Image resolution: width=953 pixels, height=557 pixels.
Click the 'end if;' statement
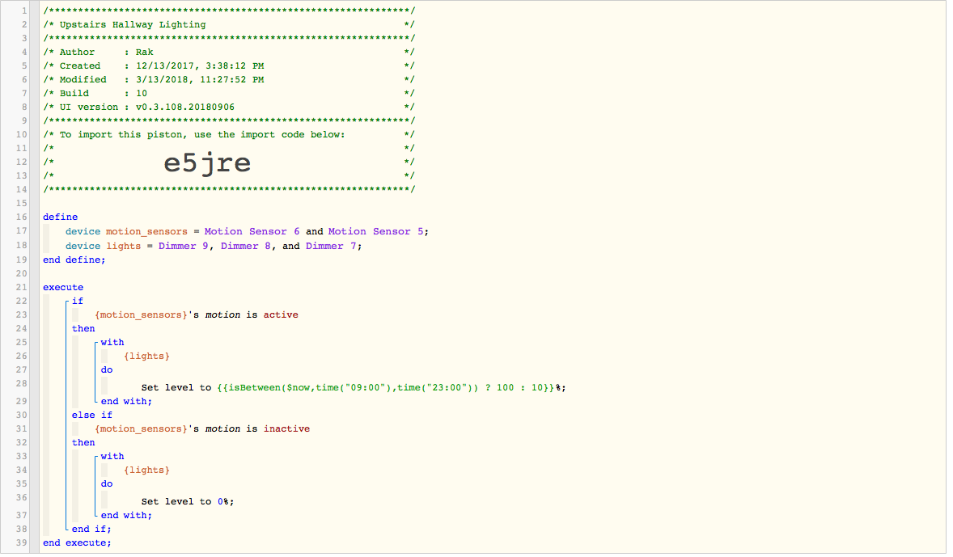(x=91, y=530)
